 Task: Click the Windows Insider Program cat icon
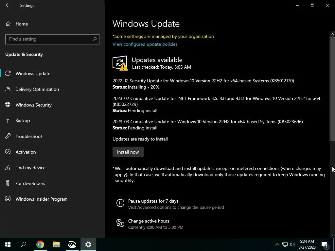pos(8,199)
